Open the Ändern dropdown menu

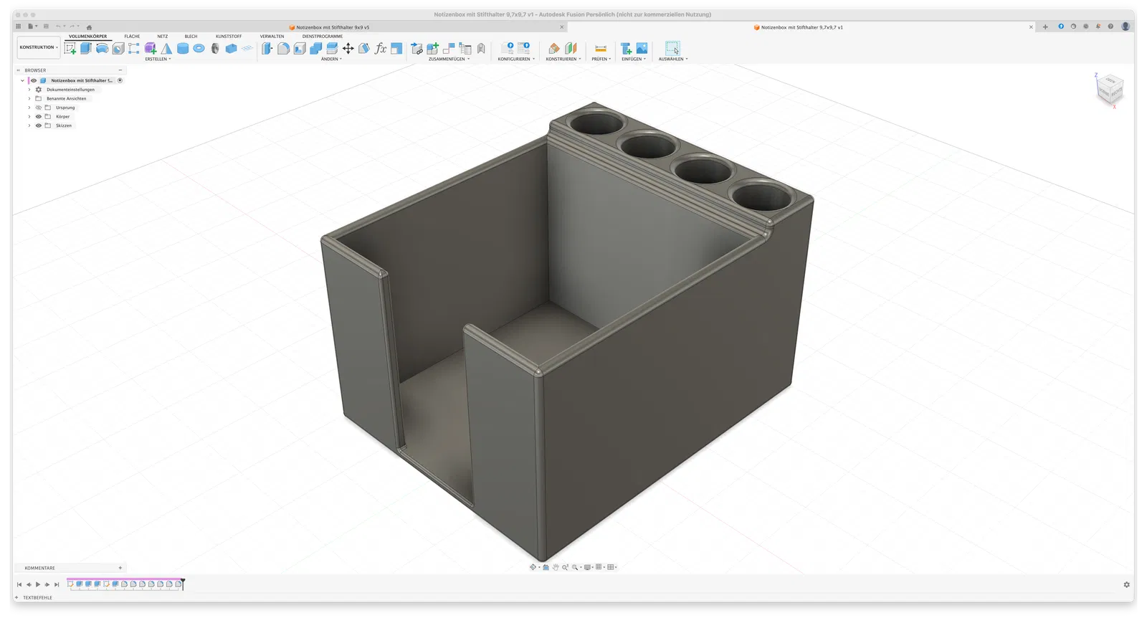(x=331, y=59)
